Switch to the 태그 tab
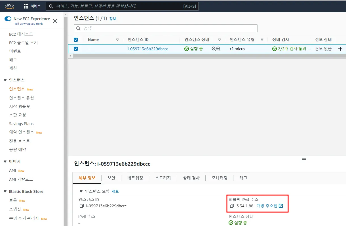The height and width of the screenshot is (226, 346). click(x=243, y=178)
